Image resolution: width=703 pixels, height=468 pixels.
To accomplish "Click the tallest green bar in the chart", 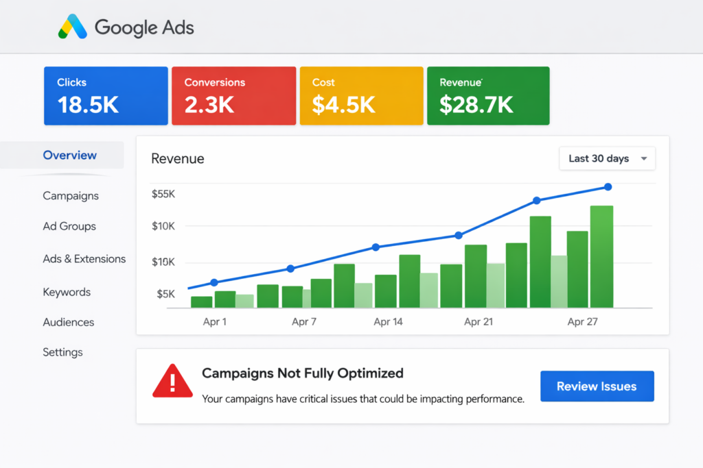I will pos(601,256).
